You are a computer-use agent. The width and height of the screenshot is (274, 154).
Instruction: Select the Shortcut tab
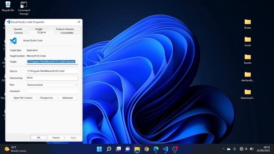(42, 33)
